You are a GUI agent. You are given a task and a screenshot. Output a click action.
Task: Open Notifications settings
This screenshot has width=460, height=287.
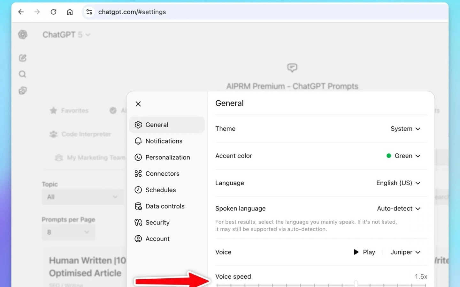pyautogui.click(x=167, y=141)
